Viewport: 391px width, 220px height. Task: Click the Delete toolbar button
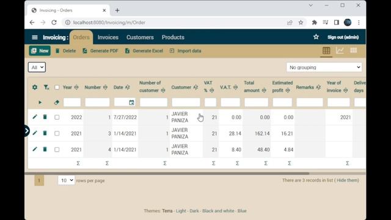click(x=65, y=51)
